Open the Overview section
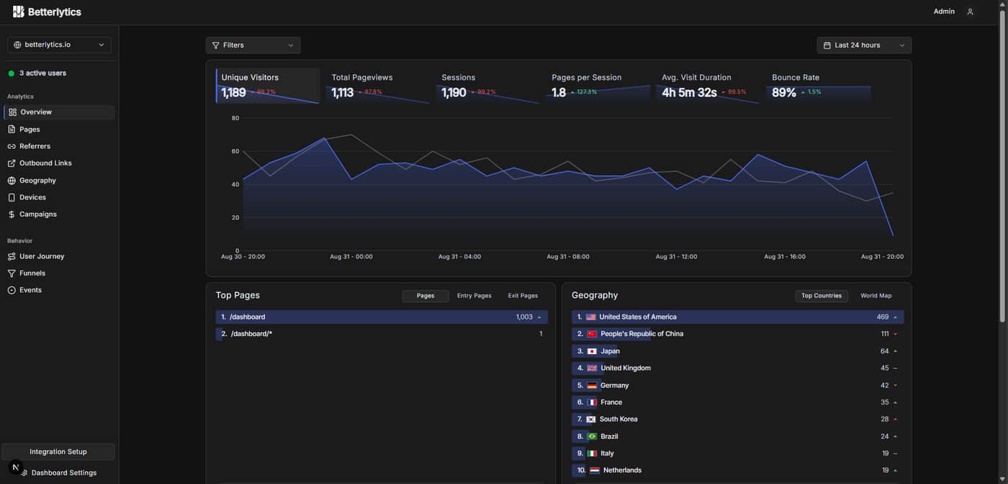Screen dimensions: 1008x484 (60, 112)
